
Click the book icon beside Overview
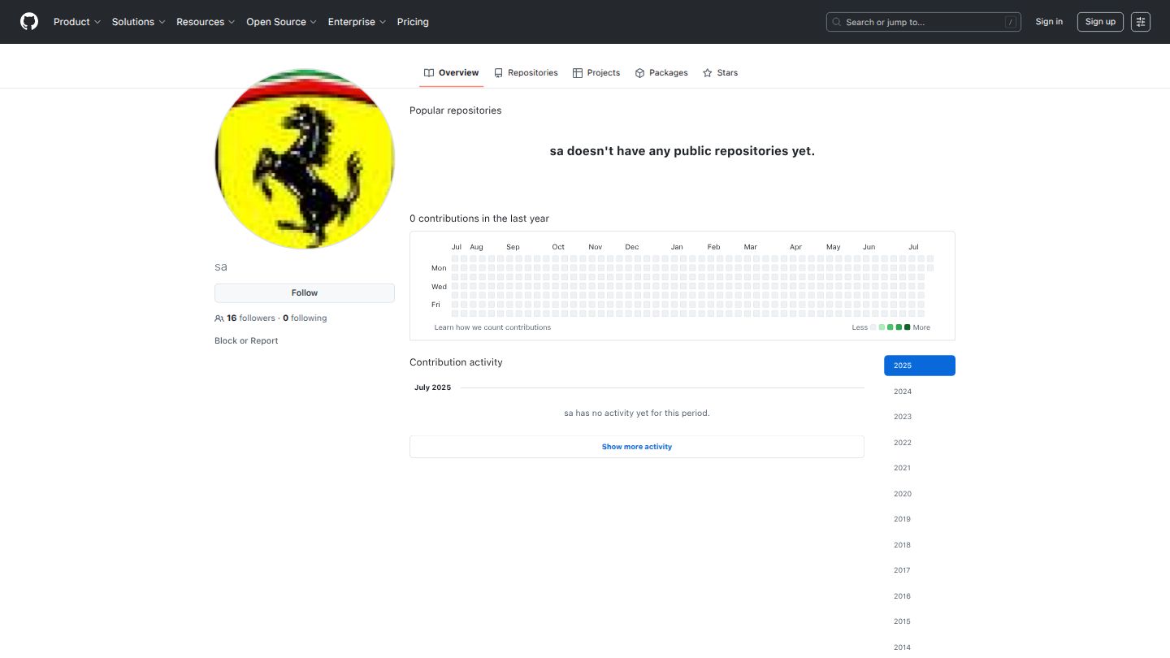(x=429, y=73)
